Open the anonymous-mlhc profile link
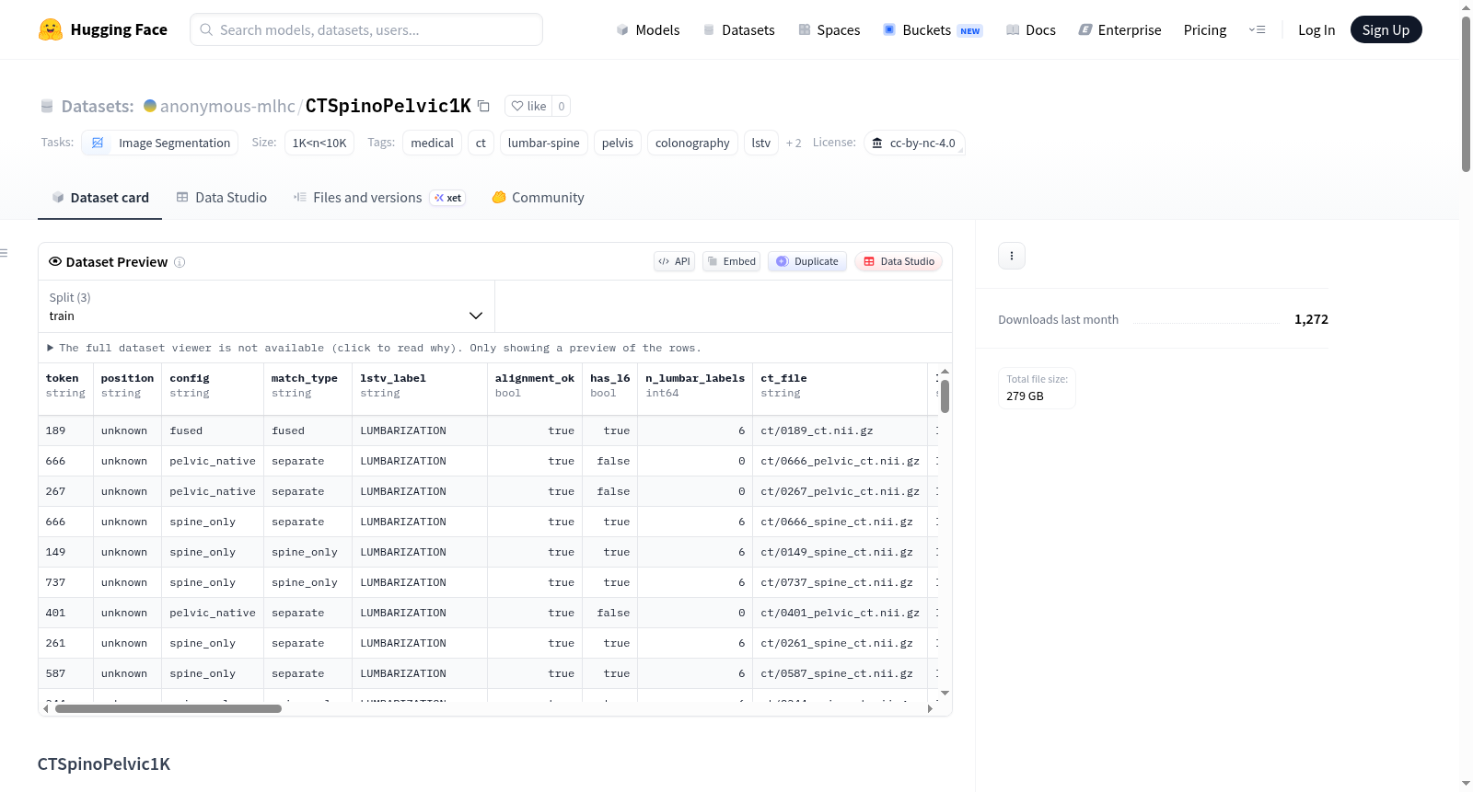 (x=227, y=106)
